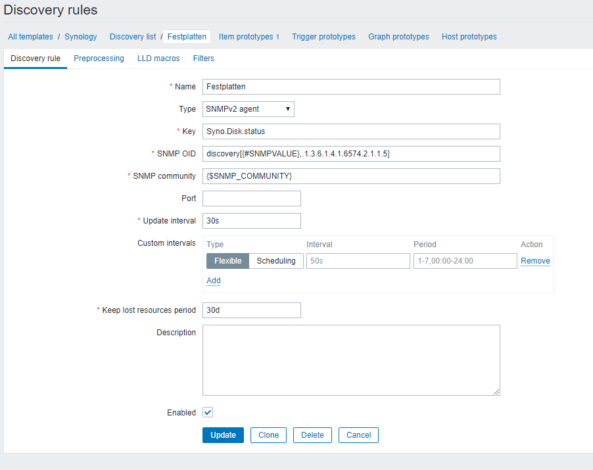This screenshot has width=593, height=470.
Task: Navigate to Trigger prototypes
Action: [x=323, y=37]
